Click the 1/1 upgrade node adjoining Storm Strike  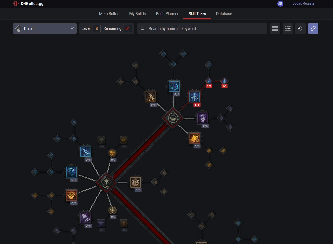point(209,81)
